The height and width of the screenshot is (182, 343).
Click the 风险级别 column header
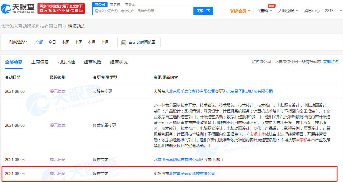[x=58, y=78]
